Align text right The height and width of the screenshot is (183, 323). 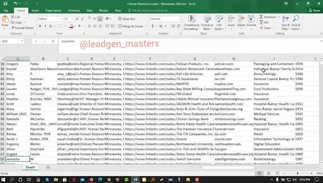100,26
